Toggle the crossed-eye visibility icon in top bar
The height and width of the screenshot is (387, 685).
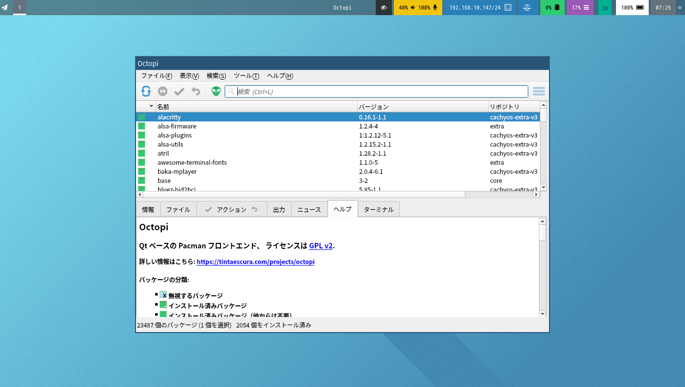click(384, 8)
